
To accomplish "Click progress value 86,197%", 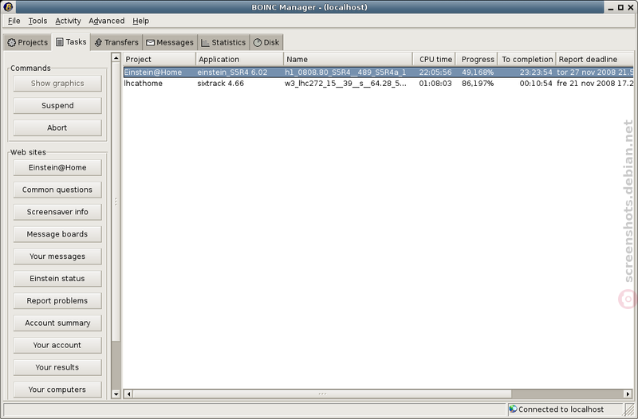I will coord(478,84).
